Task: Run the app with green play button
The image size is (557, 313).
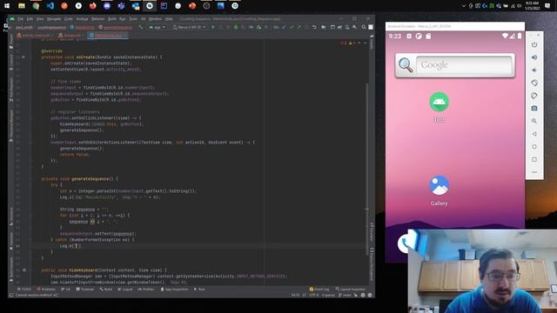Action: [x=213, y=27]
